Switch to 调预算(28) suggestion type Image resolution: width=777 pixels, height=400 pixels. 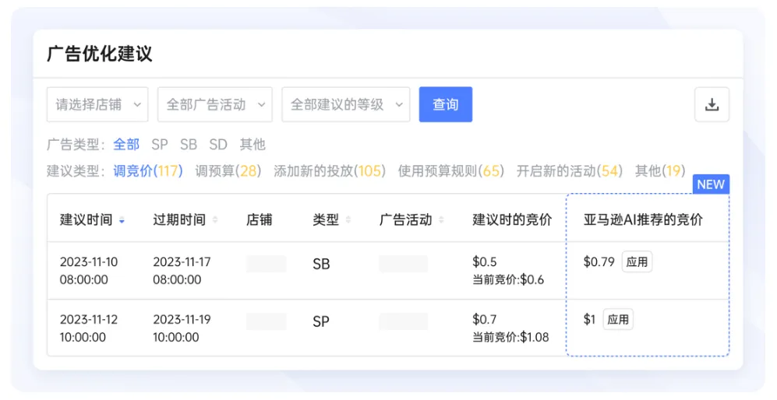click(x=228, y=171)
